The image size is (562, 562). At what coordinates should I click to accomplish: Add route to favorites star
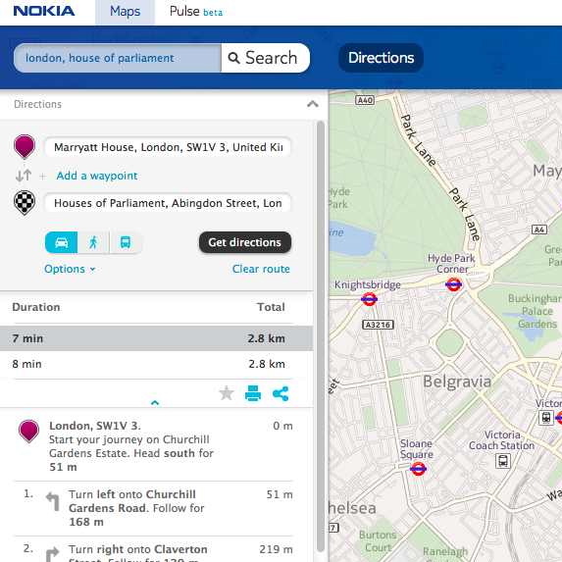(227, 393)
